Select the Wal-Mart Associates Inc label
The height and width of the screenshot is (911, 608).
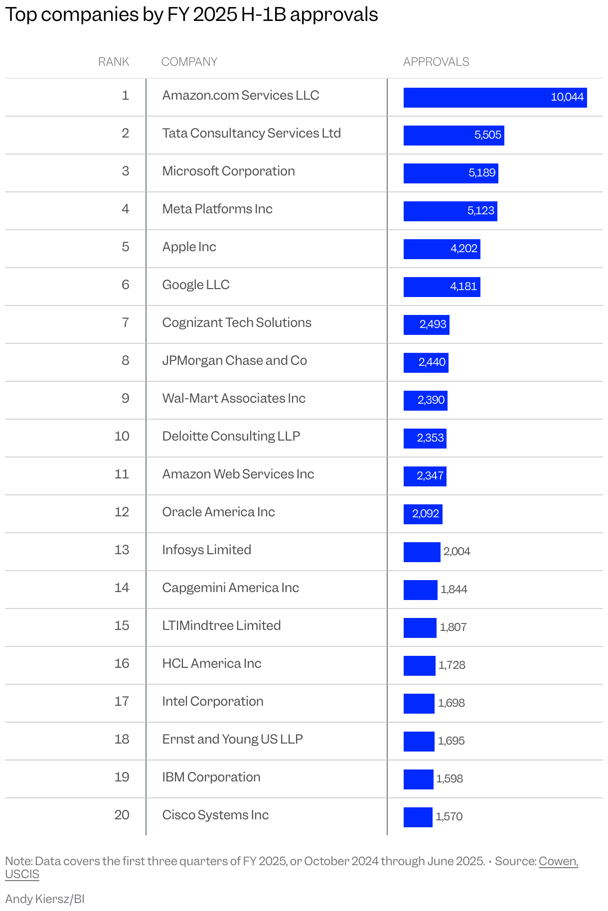[234, 398]
